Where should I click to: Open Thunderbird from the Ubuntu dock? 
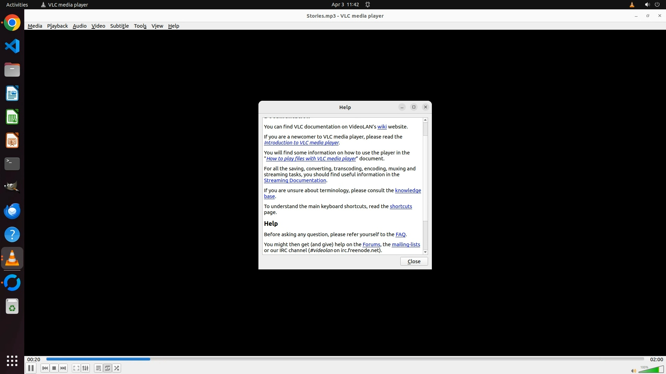point(12,211)
